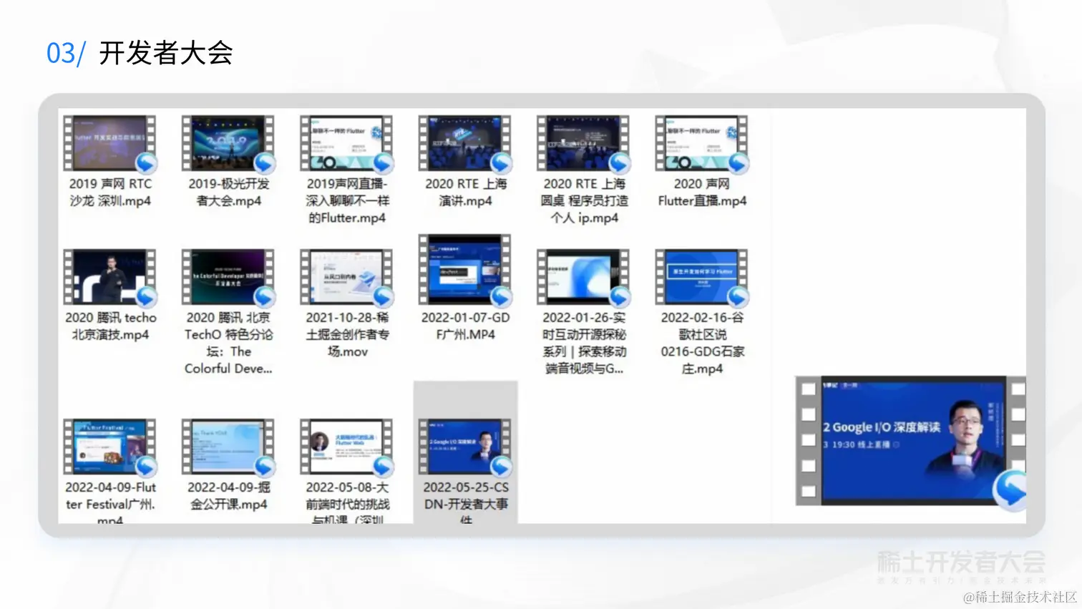The height and width of the screenshot is (609, 1082).
Task: Click file name 2021-10-28-稀土掘金创作者专场.mov
Action: point(347,334)
